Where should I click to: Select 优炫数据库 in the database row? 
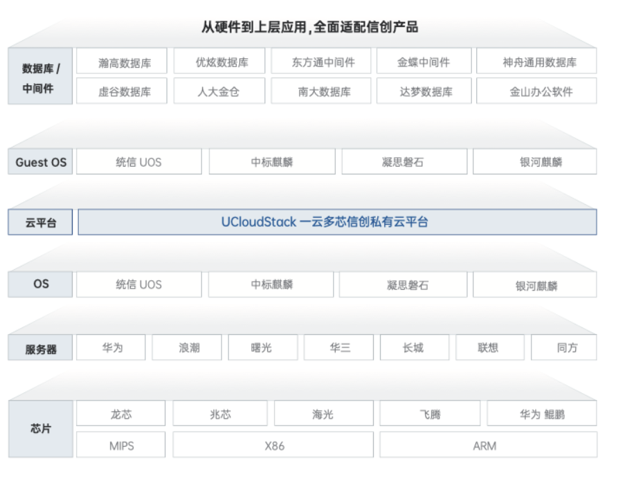pos(221,62)
